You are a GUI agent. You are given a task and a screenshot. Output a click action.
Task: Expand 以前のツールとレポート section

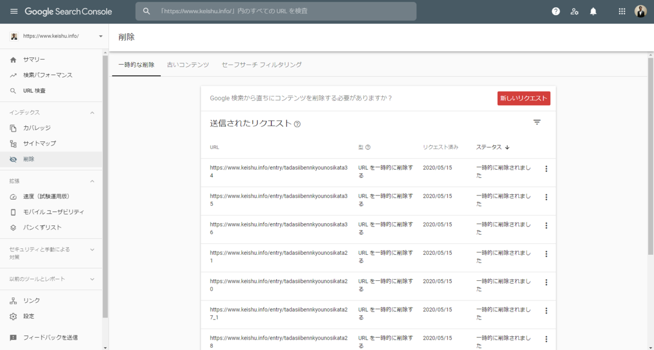[x=92, y=279]
